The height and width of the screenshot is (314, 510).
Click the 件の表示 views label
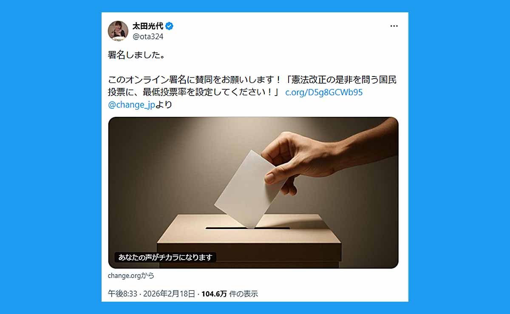244,294
